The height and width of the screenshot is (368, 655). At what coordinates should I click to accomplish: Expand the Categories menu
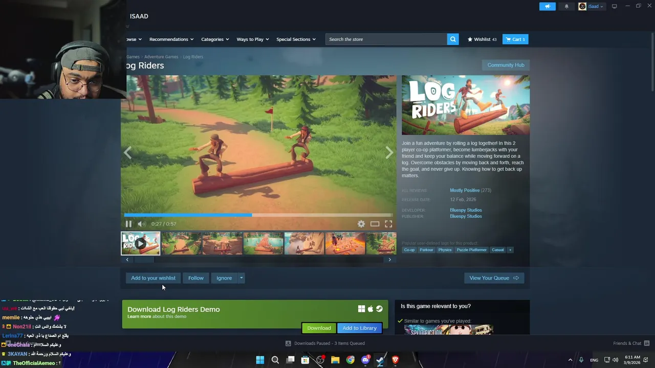tap(215, 39)
